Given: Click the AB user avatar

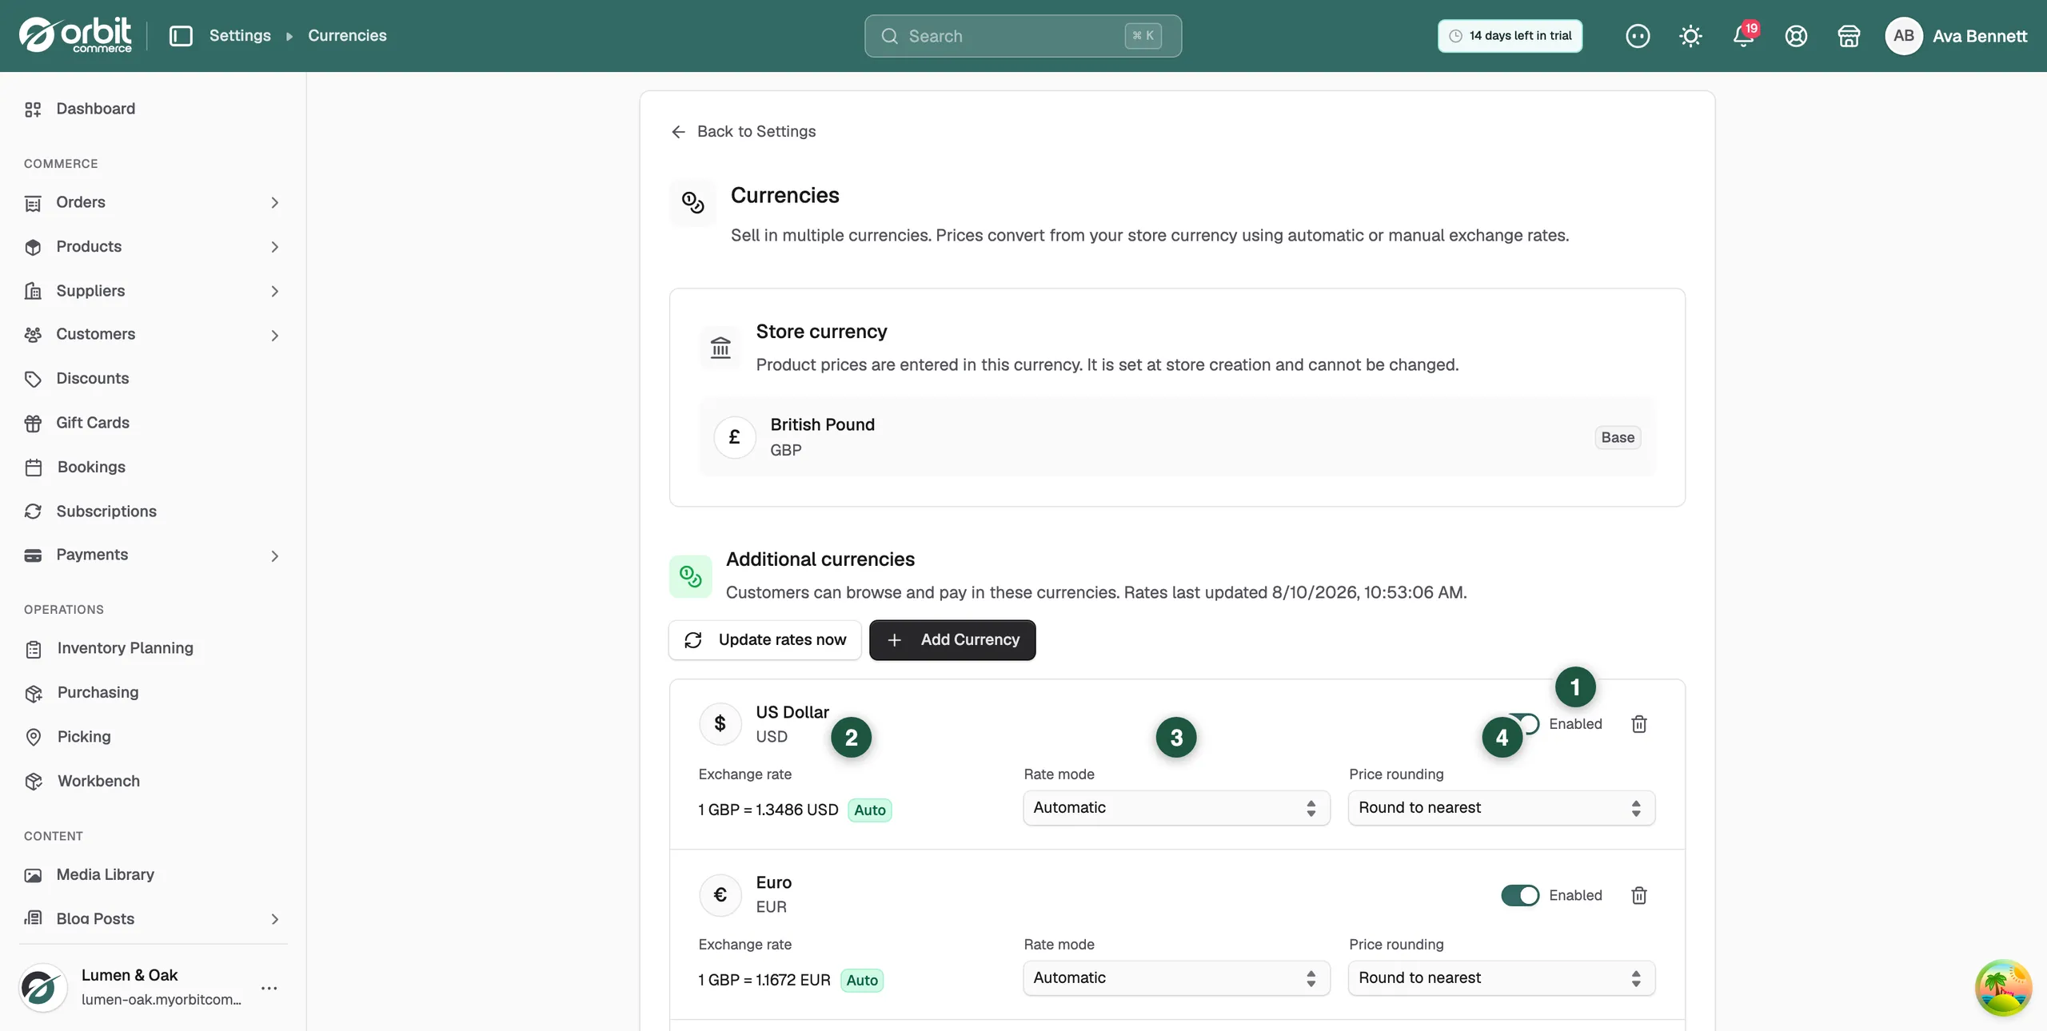Looking at the screenshot, I should coord(1903,36).
